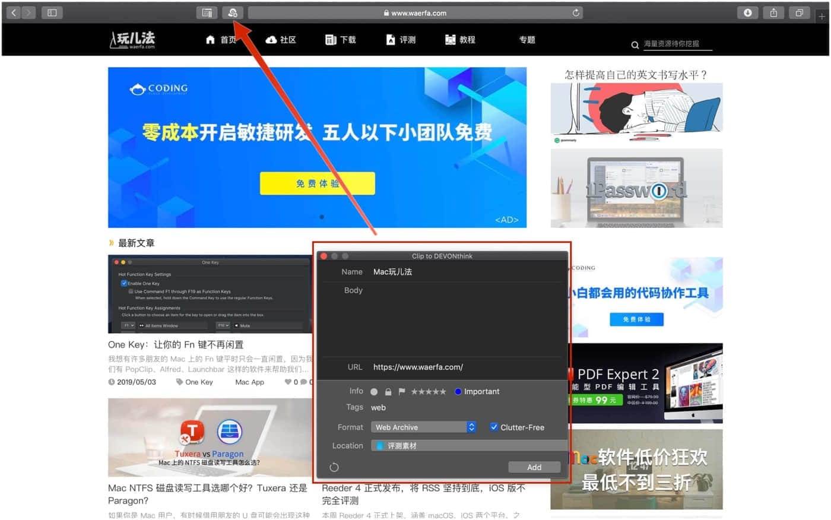Open the Format dropdown showing Web Archive
The height and width of the screenshot is (520, 831).
[x=424, y=427]
